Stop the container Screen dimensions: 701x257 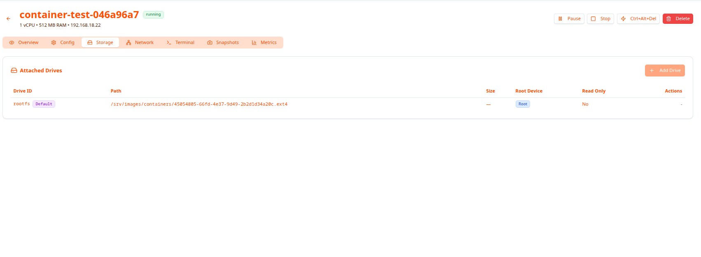(x=600, y=19)
